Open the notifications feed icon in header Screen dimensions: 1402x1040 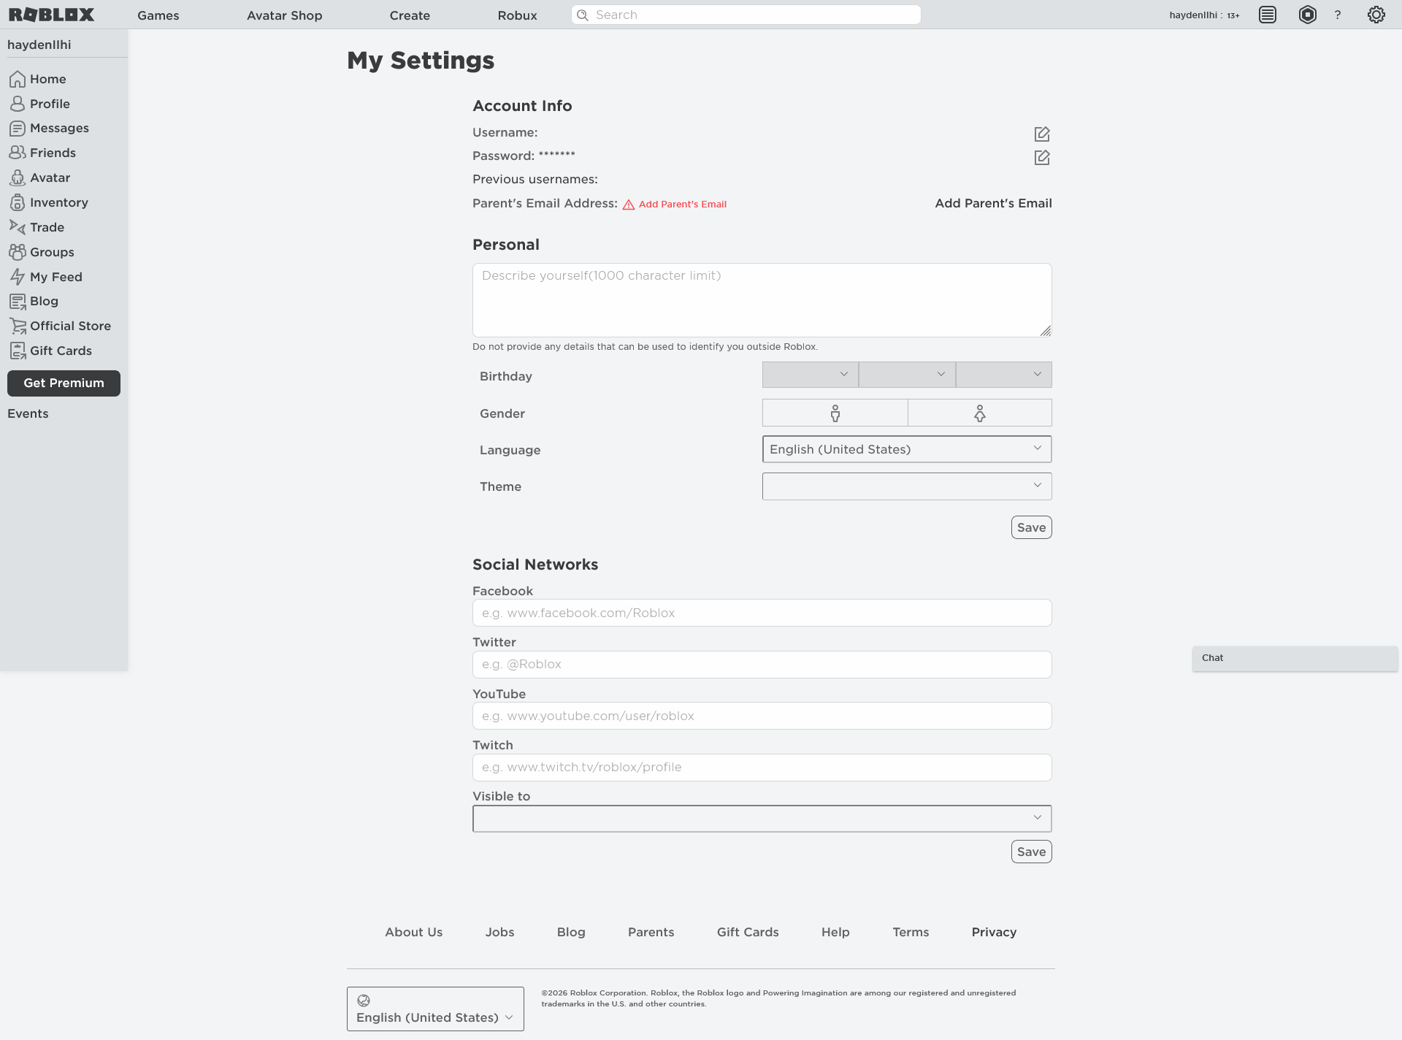1268,15
